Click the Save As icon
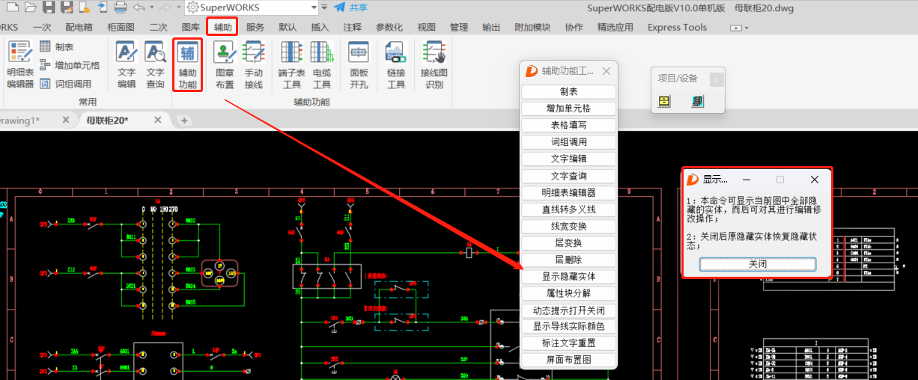This screenshot has width=918, height=380. tap(66, 7)
